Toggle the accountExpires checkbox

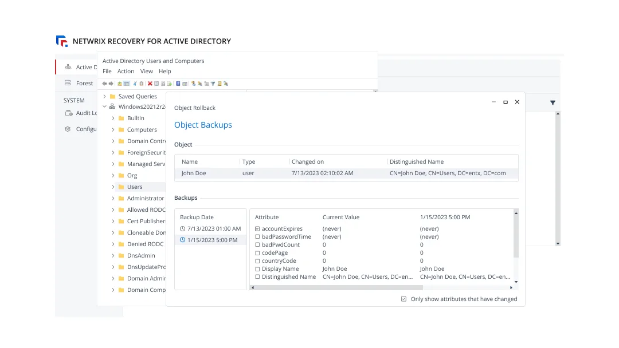pos(257,228)
